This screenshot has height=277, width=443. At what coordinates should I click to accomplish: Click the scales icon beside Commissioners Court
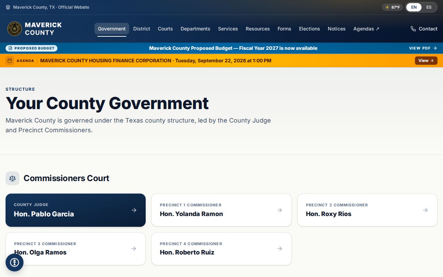(x=12, y=178)
